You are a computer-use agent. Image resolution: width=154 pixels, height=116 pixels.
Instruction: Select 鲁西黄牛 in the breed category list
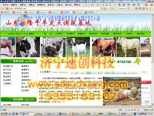25,66
